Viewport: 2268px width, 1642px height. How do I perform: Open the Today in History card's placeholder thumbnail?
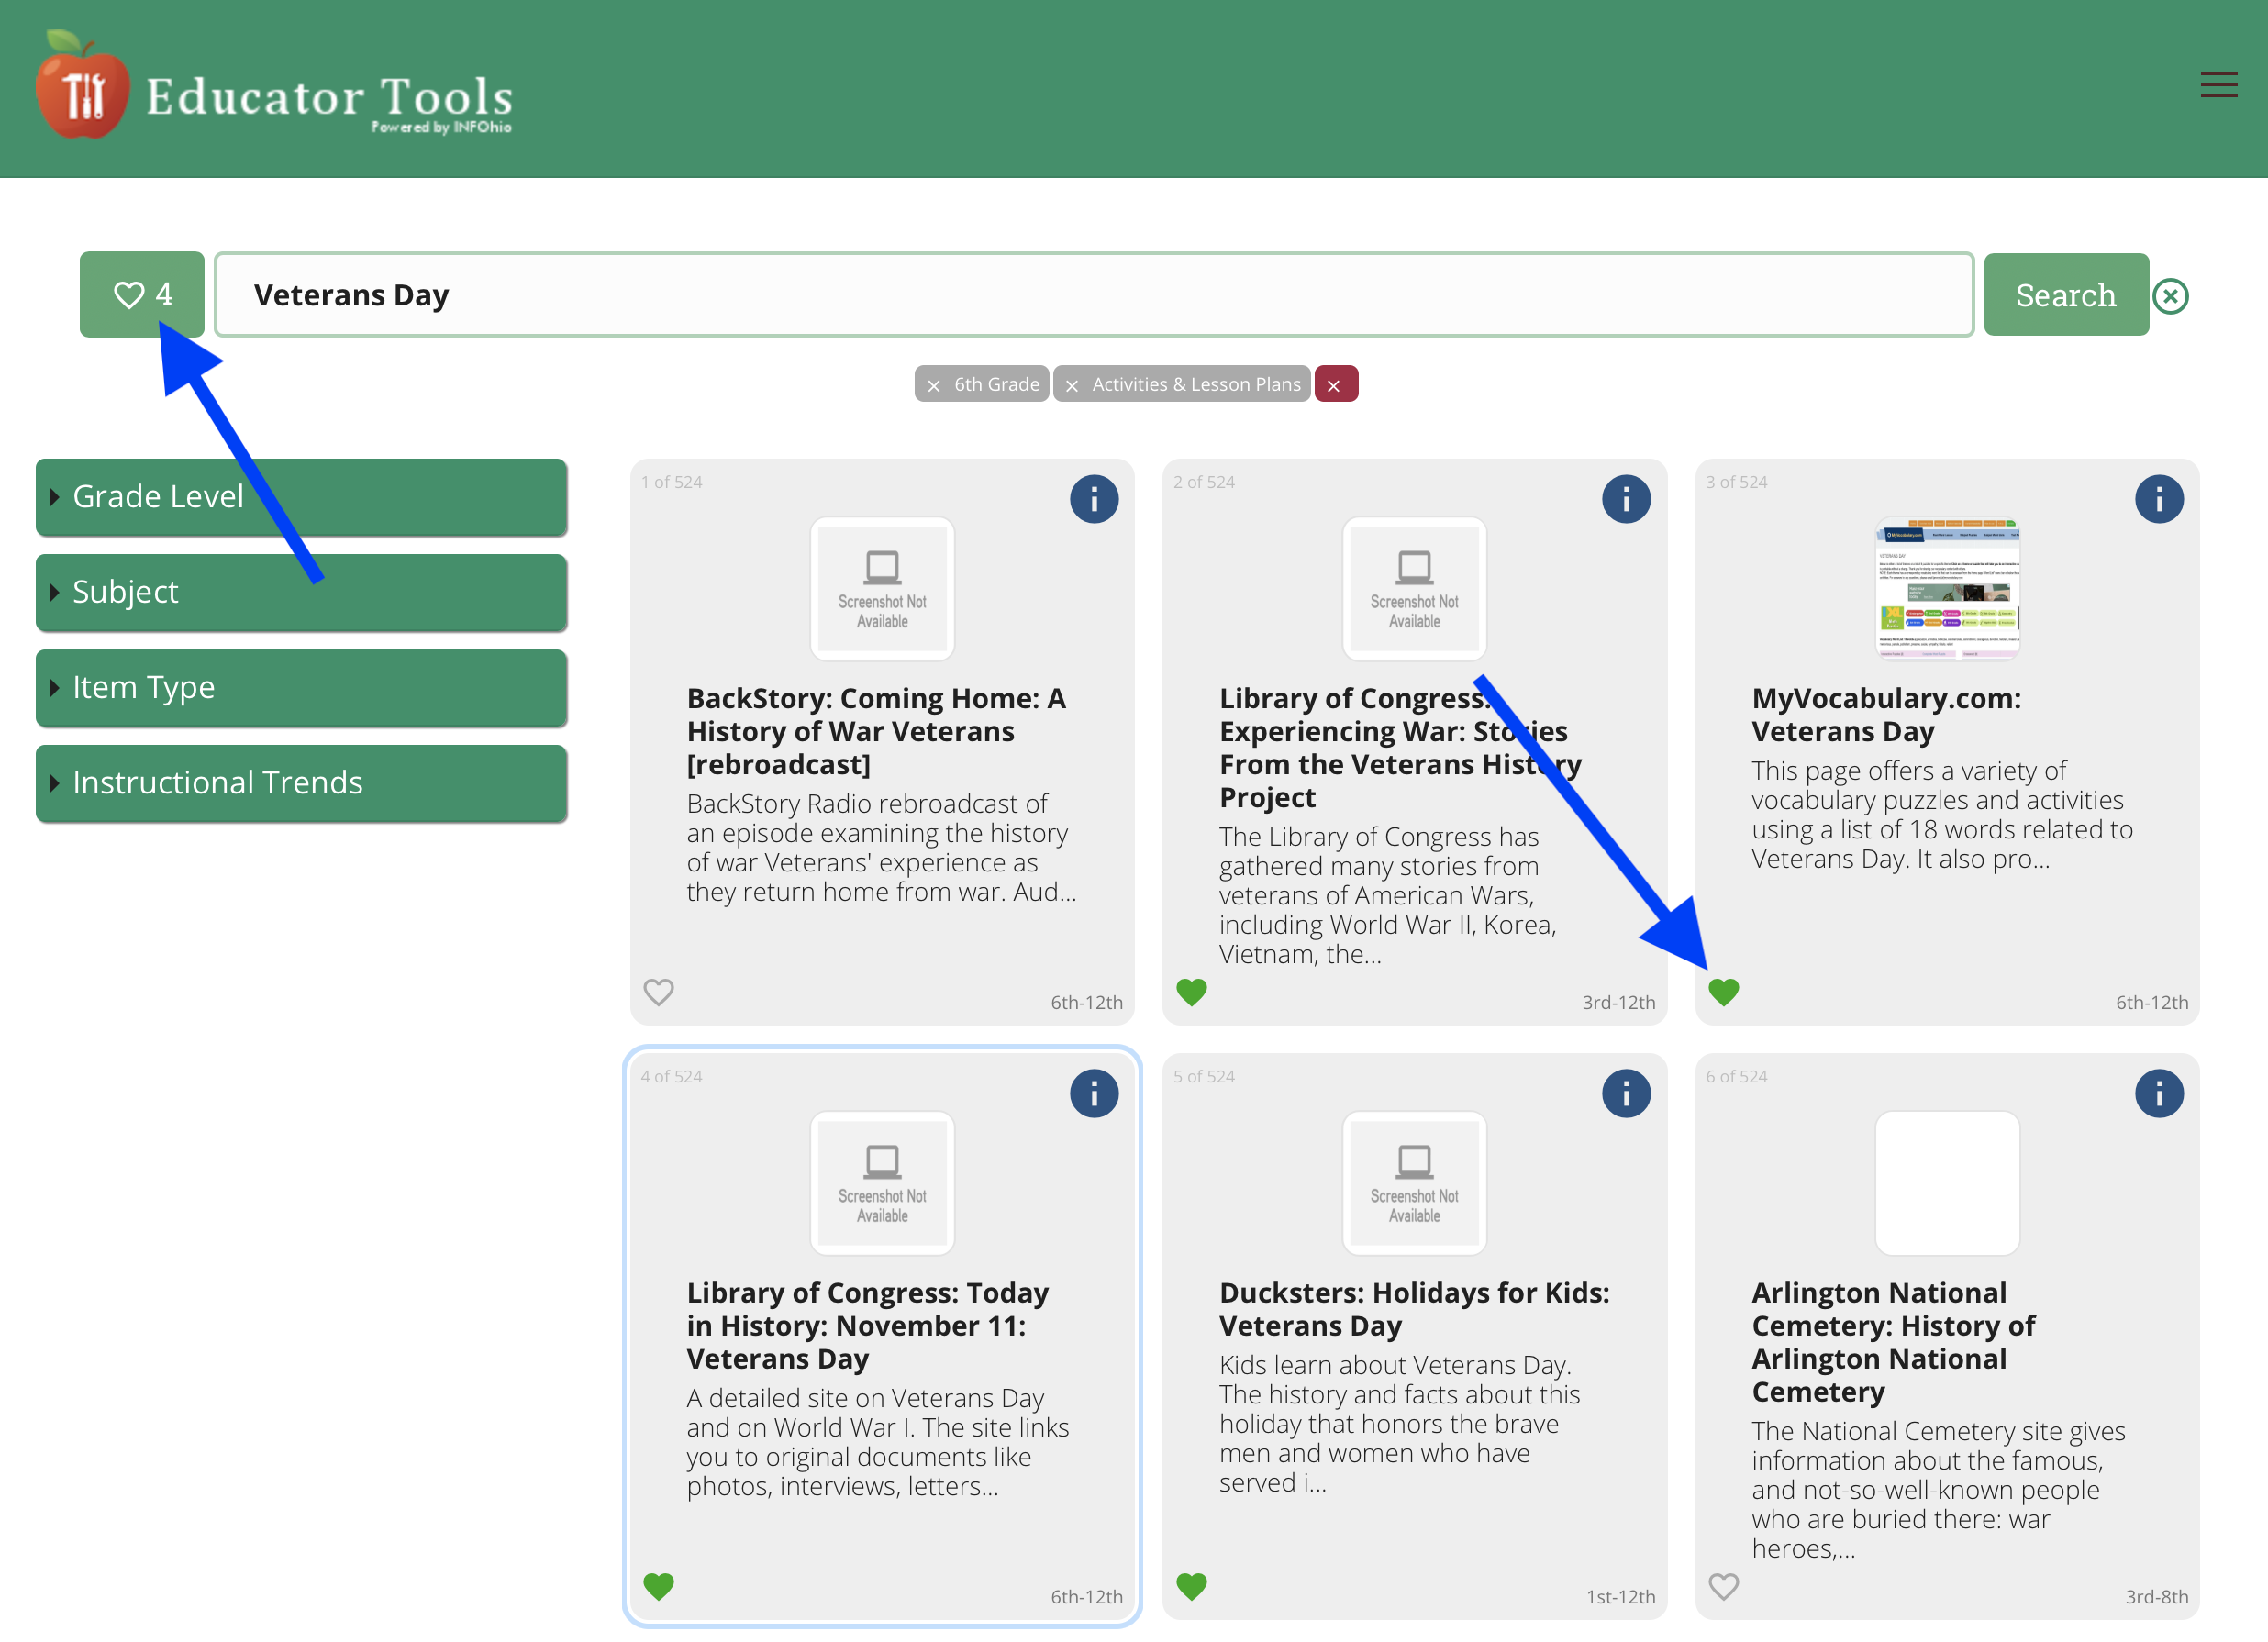(882, 1183)
